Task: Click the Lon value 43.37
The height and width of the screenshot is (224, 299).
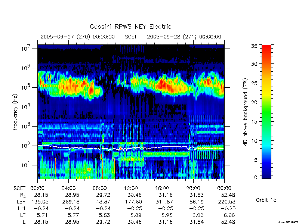Action: click(104, 202)
